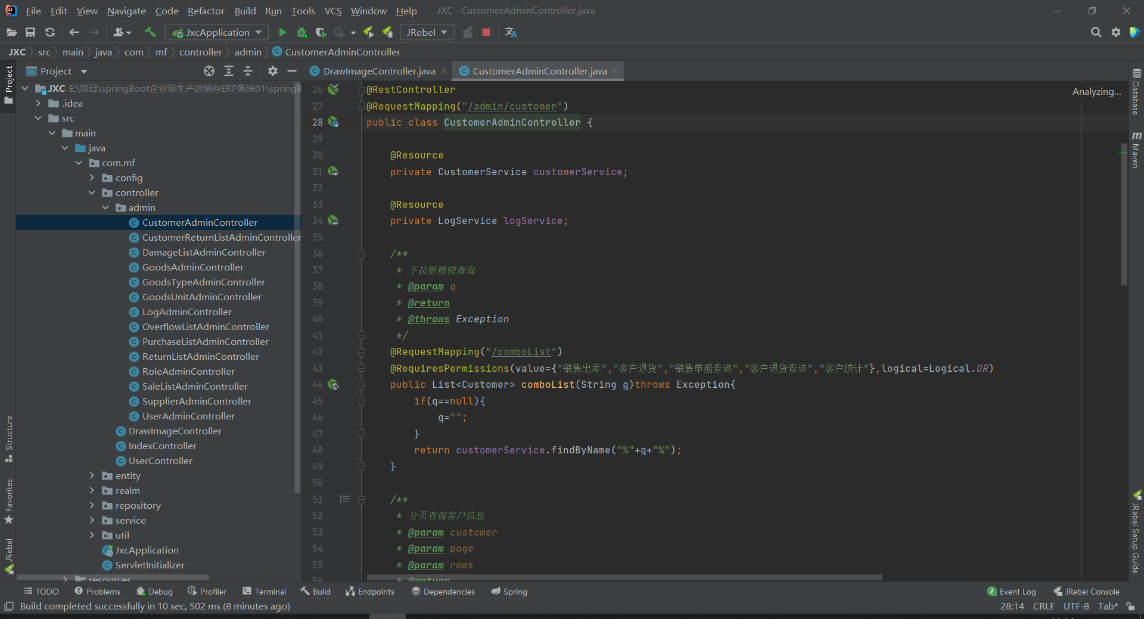Click the editor horizontal scrollbar
This screenshot has width=1144, height=619.
point(624,577)
